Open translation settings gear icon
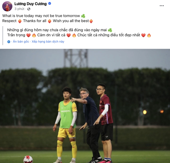The image size is (170, 163). [x=9, y=42]
